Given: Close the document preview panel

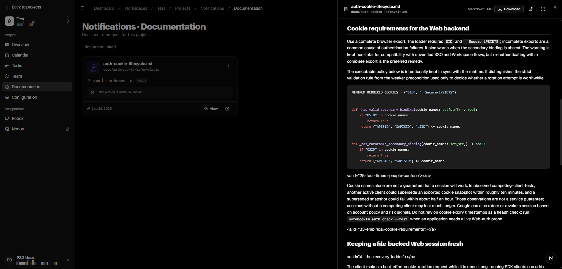Looking at the screenshot, I should point(555,7).
